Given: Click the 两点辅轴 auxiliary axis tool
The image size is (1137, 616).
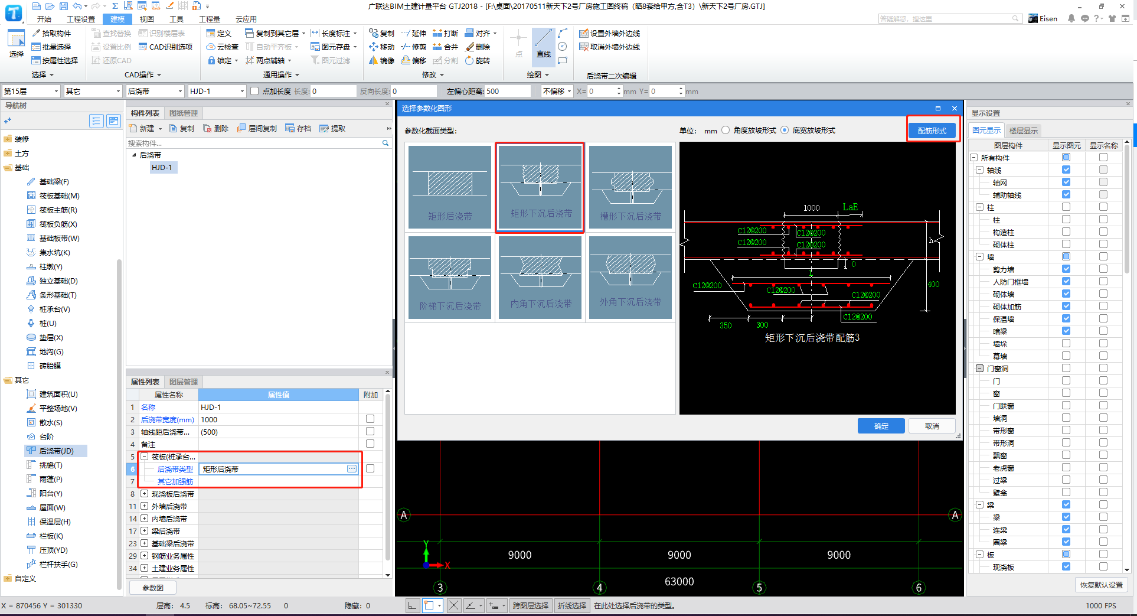Looking at the screenshot, I should (x=269, y=61).
